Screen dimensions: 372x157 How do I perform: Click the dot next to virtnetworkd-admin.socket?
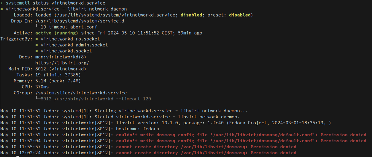click(37, 45)
